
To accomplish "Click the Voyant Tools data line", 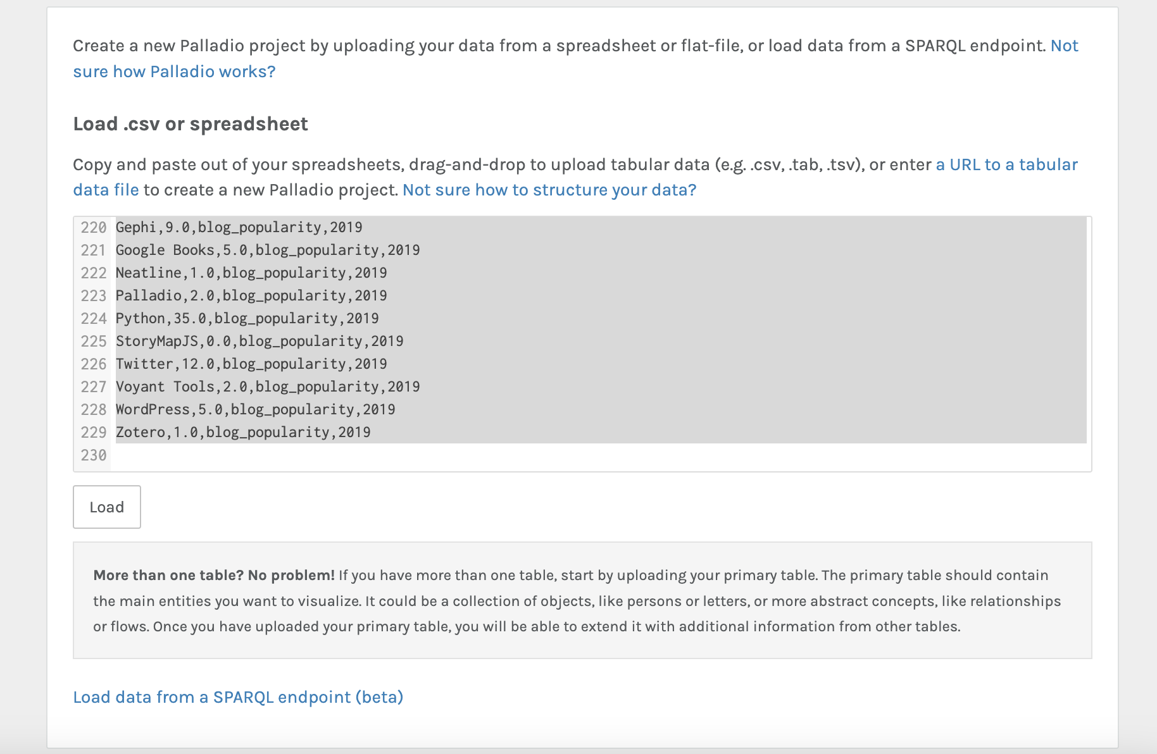I will (267, 387).
